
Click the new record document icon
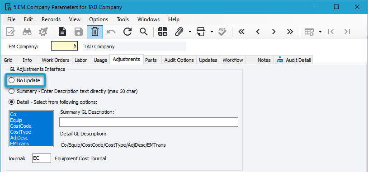pos(62,32)
